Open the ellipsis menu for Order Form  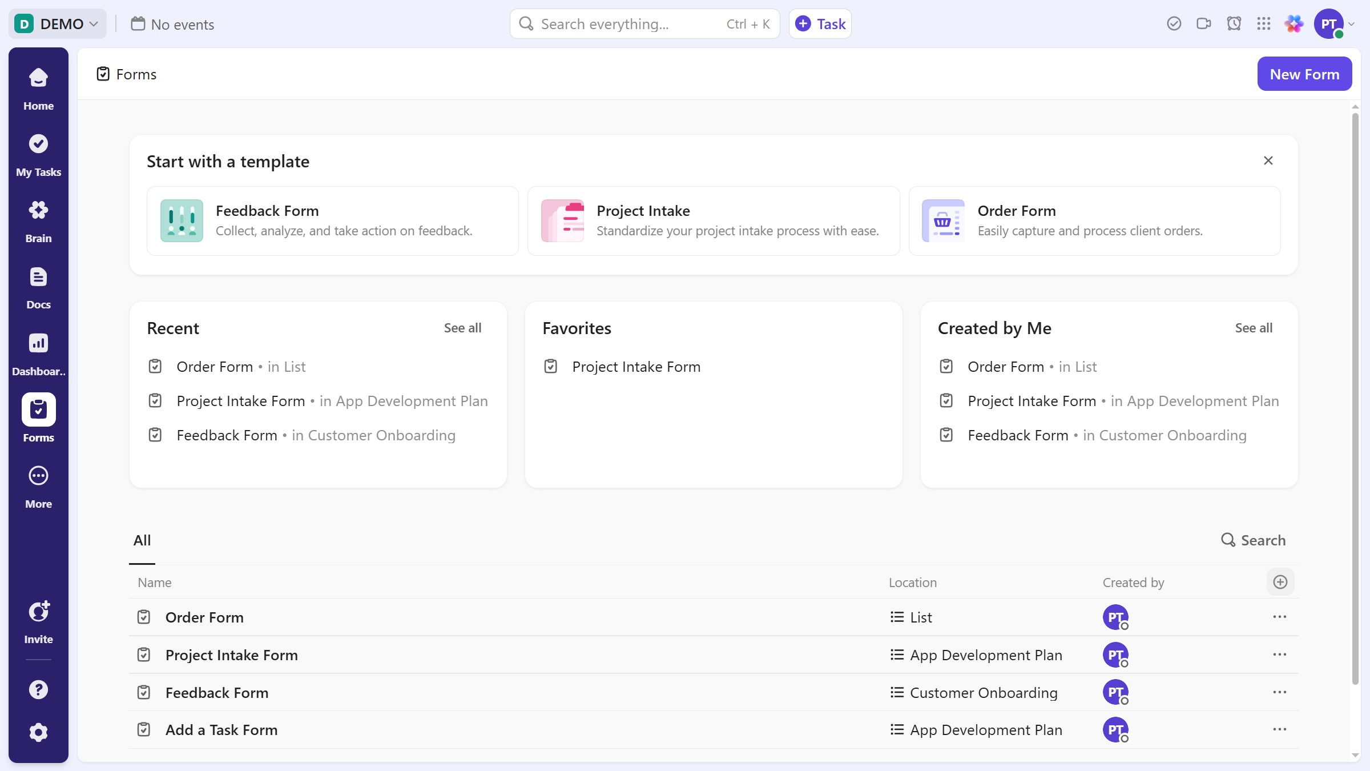click(x=1280, y=617)
